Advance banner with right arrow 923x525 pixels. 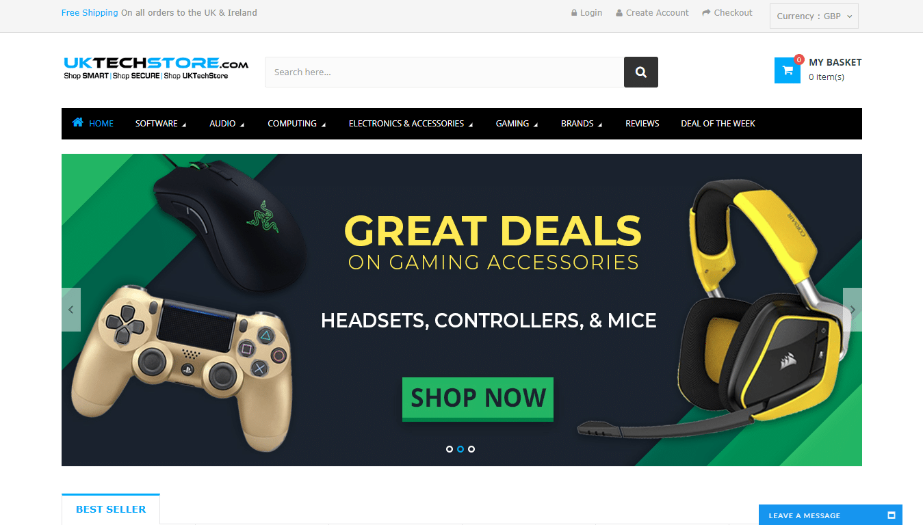pos(853,310)
